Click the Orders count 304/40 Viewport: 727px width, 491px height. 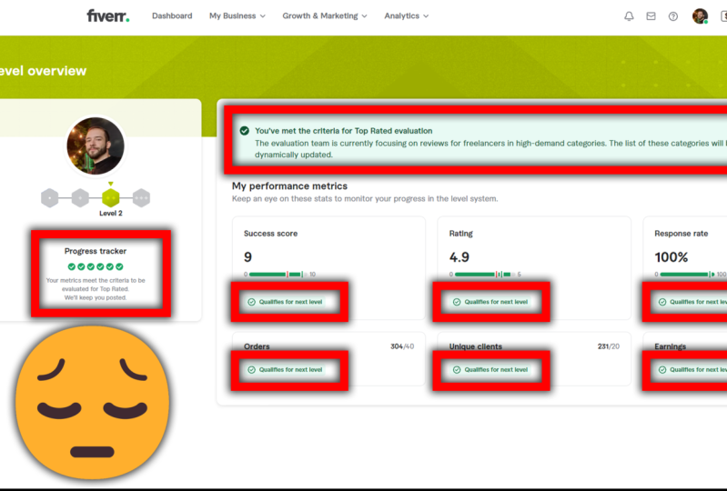(x=402, y=346)
